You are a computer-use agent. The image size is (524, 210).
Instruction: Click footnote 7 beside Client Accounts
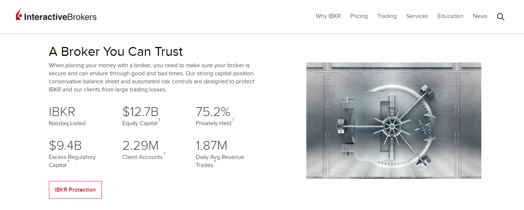click(164, 154)
